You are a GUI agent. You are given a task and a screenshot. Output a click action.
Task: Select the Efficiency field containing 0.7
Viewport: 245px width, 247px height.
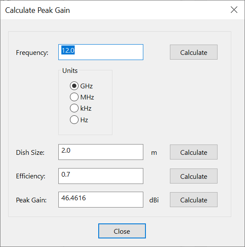pos(101,176)
